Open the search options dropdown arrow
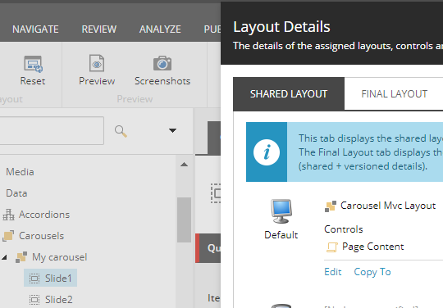The image size is (443, 308). tap(172, 130)
